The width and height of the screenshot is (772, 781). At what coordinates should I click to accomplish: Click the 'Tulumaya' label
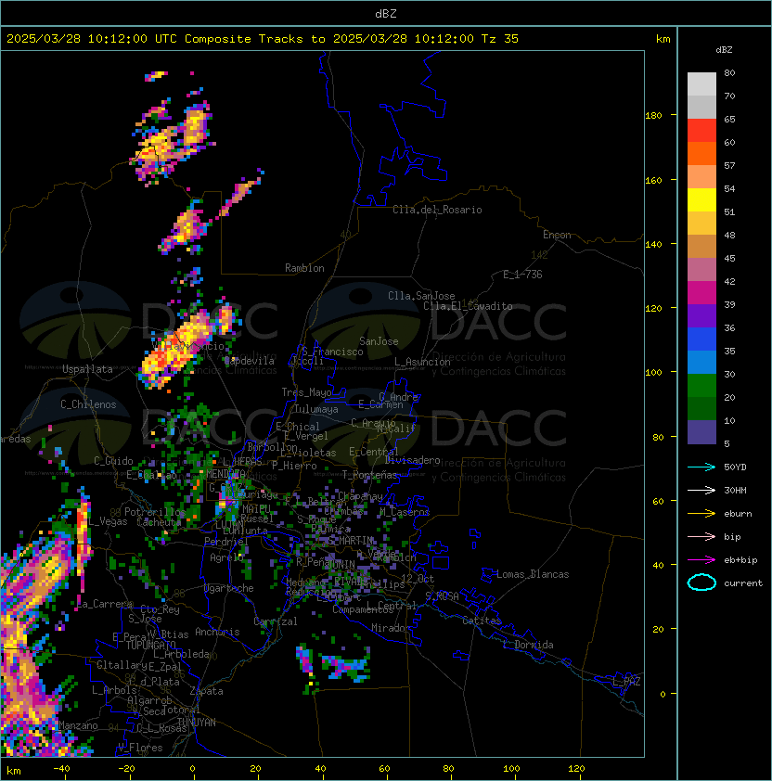316,409
